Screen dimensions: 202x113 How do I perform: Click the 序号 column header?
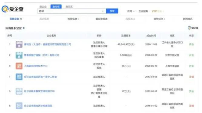10,36
